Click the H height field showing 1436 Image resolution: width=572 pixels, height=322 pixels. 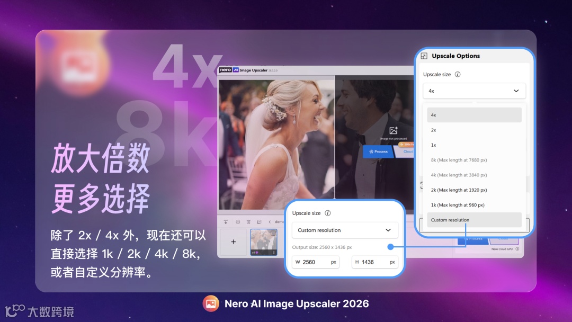click(374, 262)
